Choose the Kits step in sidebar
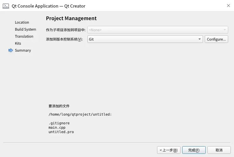This screenshot has width=234, height=157. coord(18,43)
